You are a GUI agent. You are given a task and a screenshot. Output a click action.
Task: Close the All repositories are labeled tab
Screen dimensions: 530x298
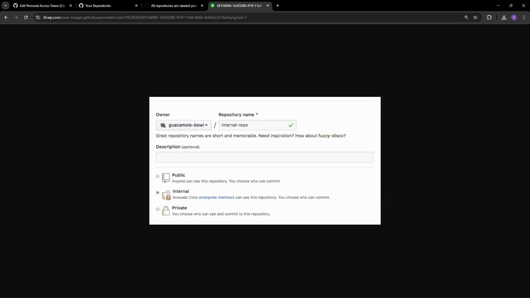coord(202,6)
